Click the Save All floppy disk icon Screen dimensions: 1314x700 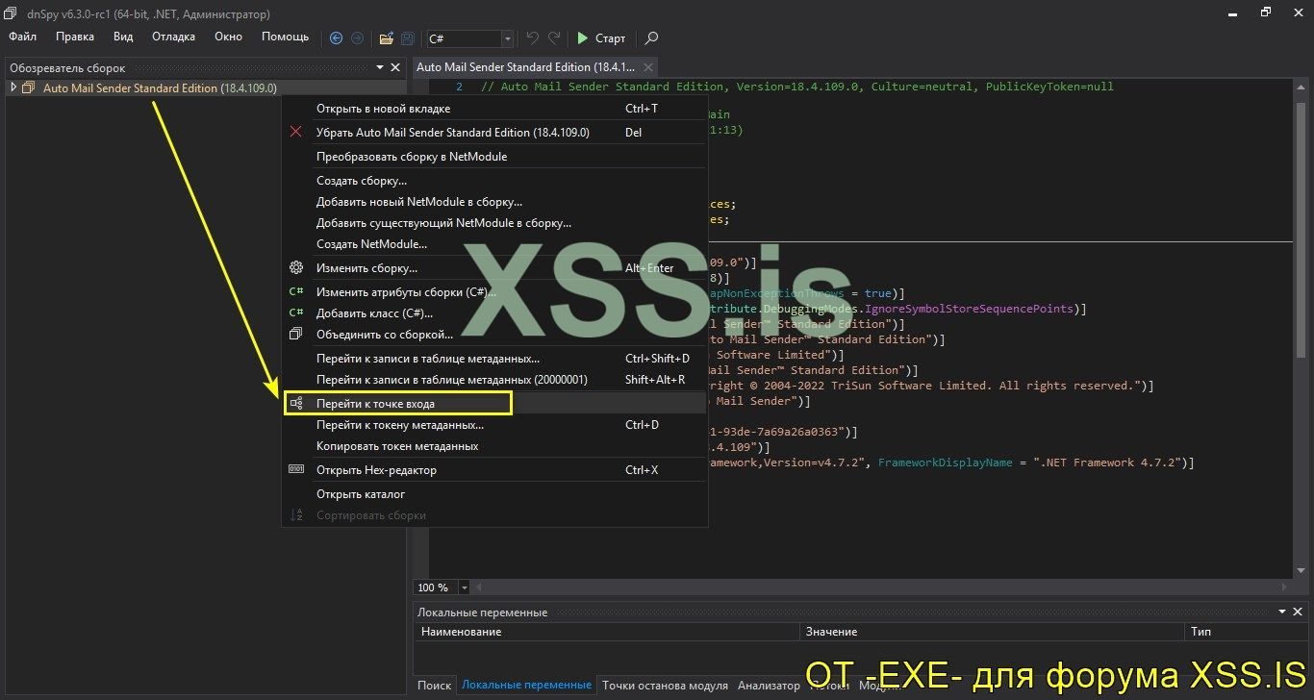(407, 38)
